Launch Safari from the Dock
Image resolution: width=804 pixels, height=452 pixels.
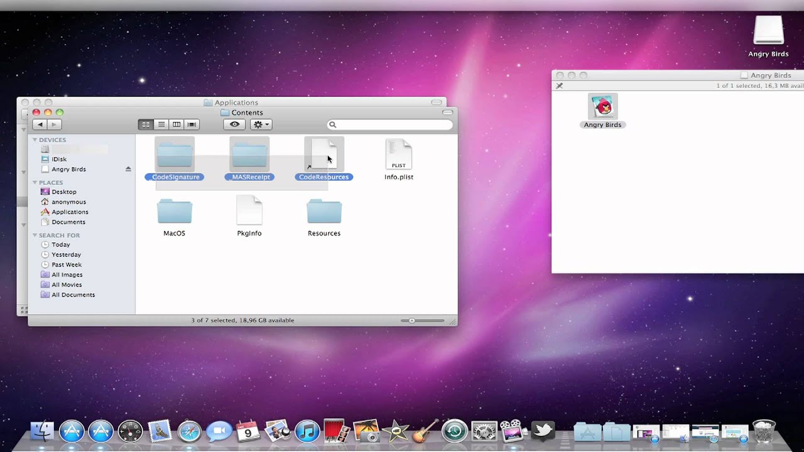point(189,431)
